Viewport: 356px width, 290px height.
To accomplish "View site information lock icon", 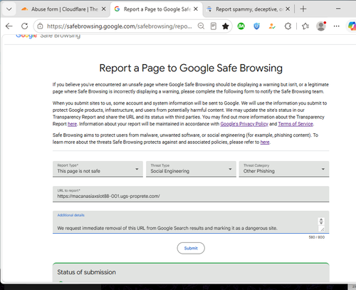I will tap(41, 26).
